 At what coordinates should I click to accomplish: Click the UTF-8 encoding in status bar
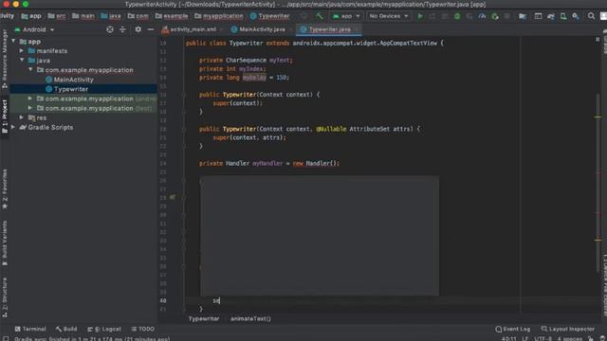click(543, 339)
